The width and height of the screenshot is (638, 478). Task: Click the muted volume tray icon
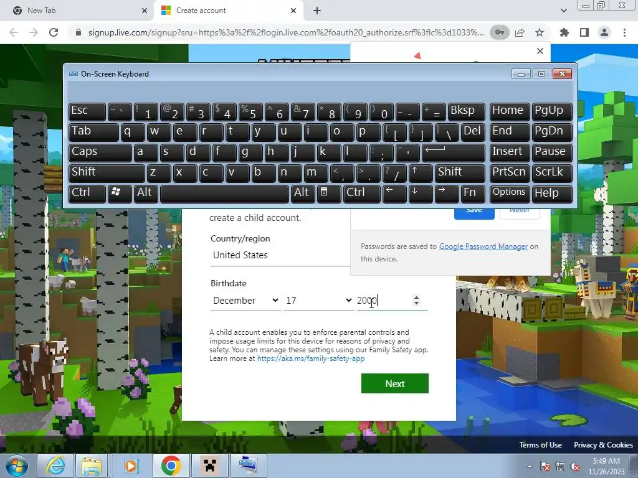coord(575,466)
